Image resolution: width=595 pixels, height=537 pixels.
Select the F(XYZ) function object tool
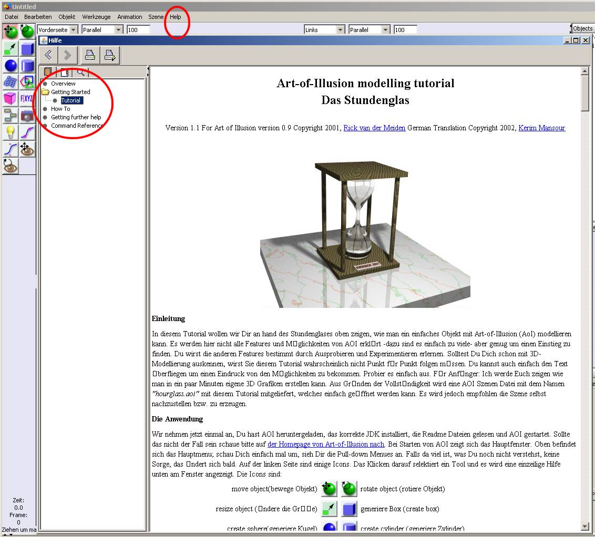pos(27,99)
